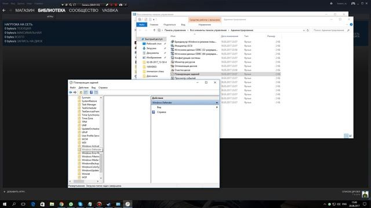Click up arrow of the tree vertical scrollbar

click(101, 98)
